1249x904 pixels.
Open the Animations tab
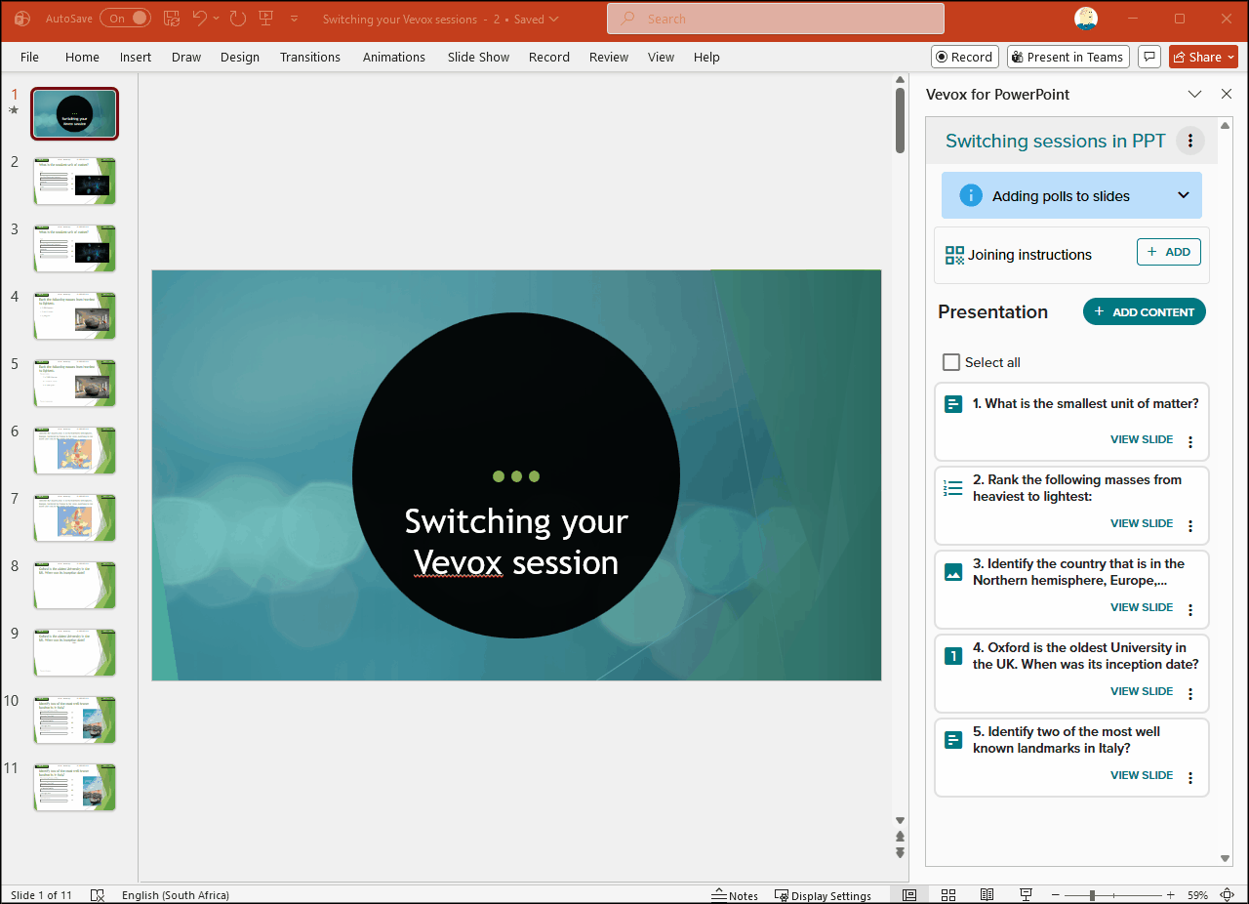tap(394, 57)
